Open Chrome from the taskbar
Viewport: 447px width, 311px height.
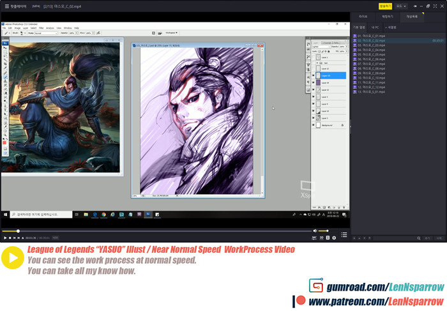(x=103, y=215)
